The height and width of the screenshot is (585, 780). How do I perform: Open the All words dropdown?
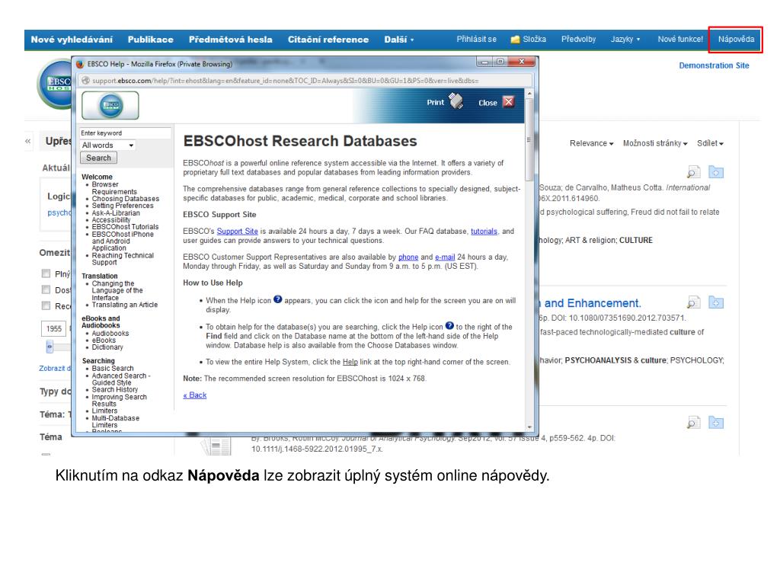point(107,145)
